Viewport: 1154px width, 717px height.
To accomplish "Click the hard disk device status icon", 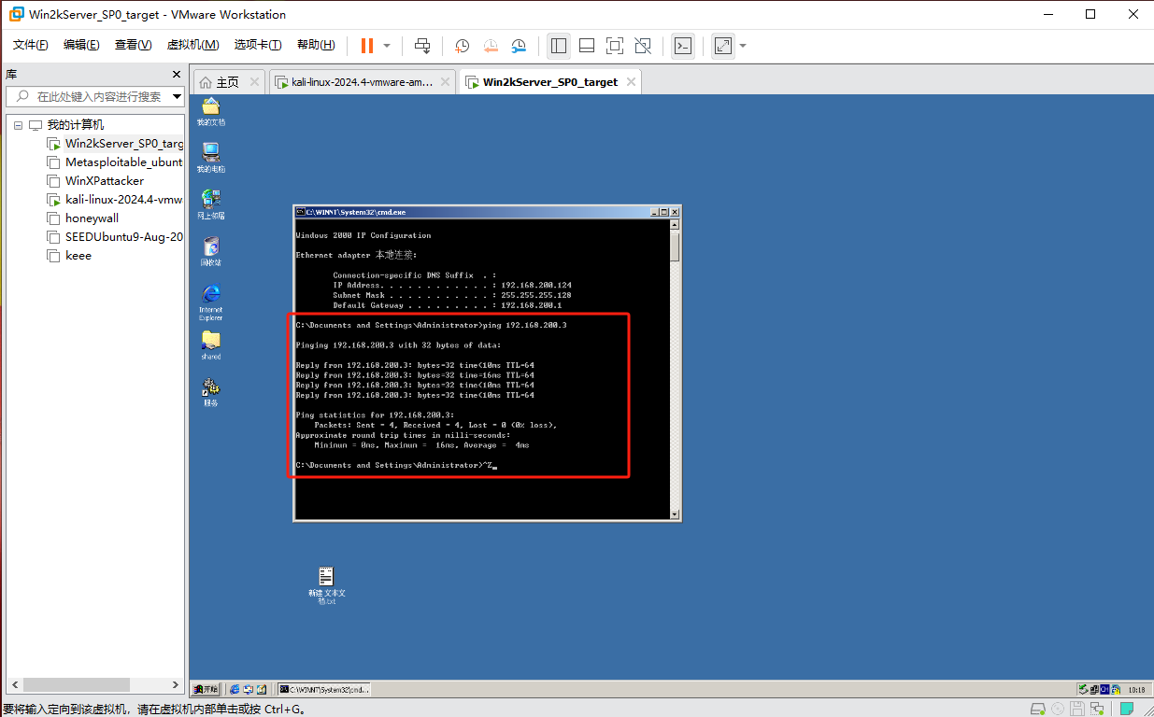I will click(1037, 709).
